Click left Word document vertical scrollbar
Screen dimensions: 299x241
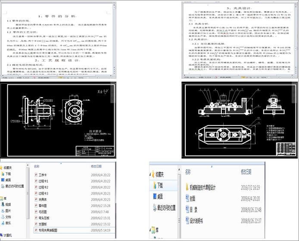115,38
